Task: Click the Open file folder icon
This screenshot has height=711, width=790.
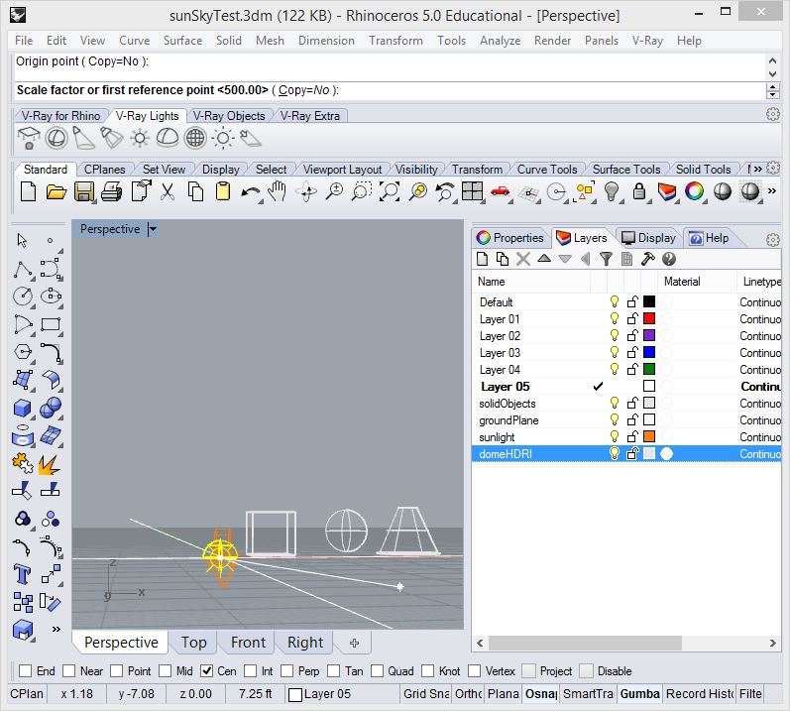Action: [56, 192]
